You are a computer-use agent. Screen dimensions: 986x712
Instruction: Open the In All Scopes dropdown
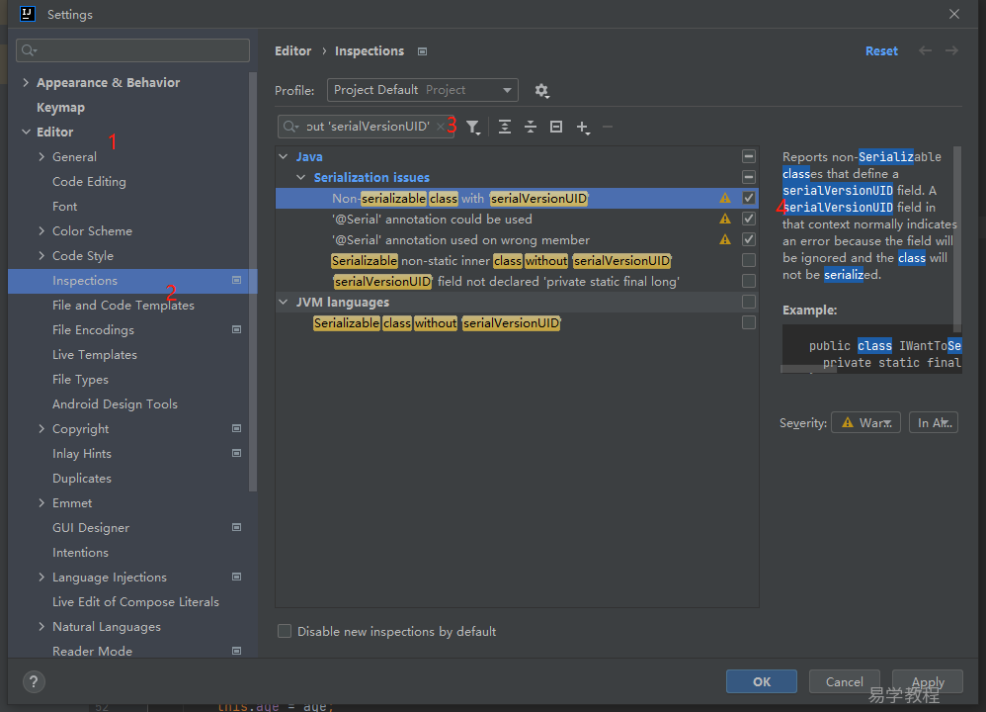point(934,422)
